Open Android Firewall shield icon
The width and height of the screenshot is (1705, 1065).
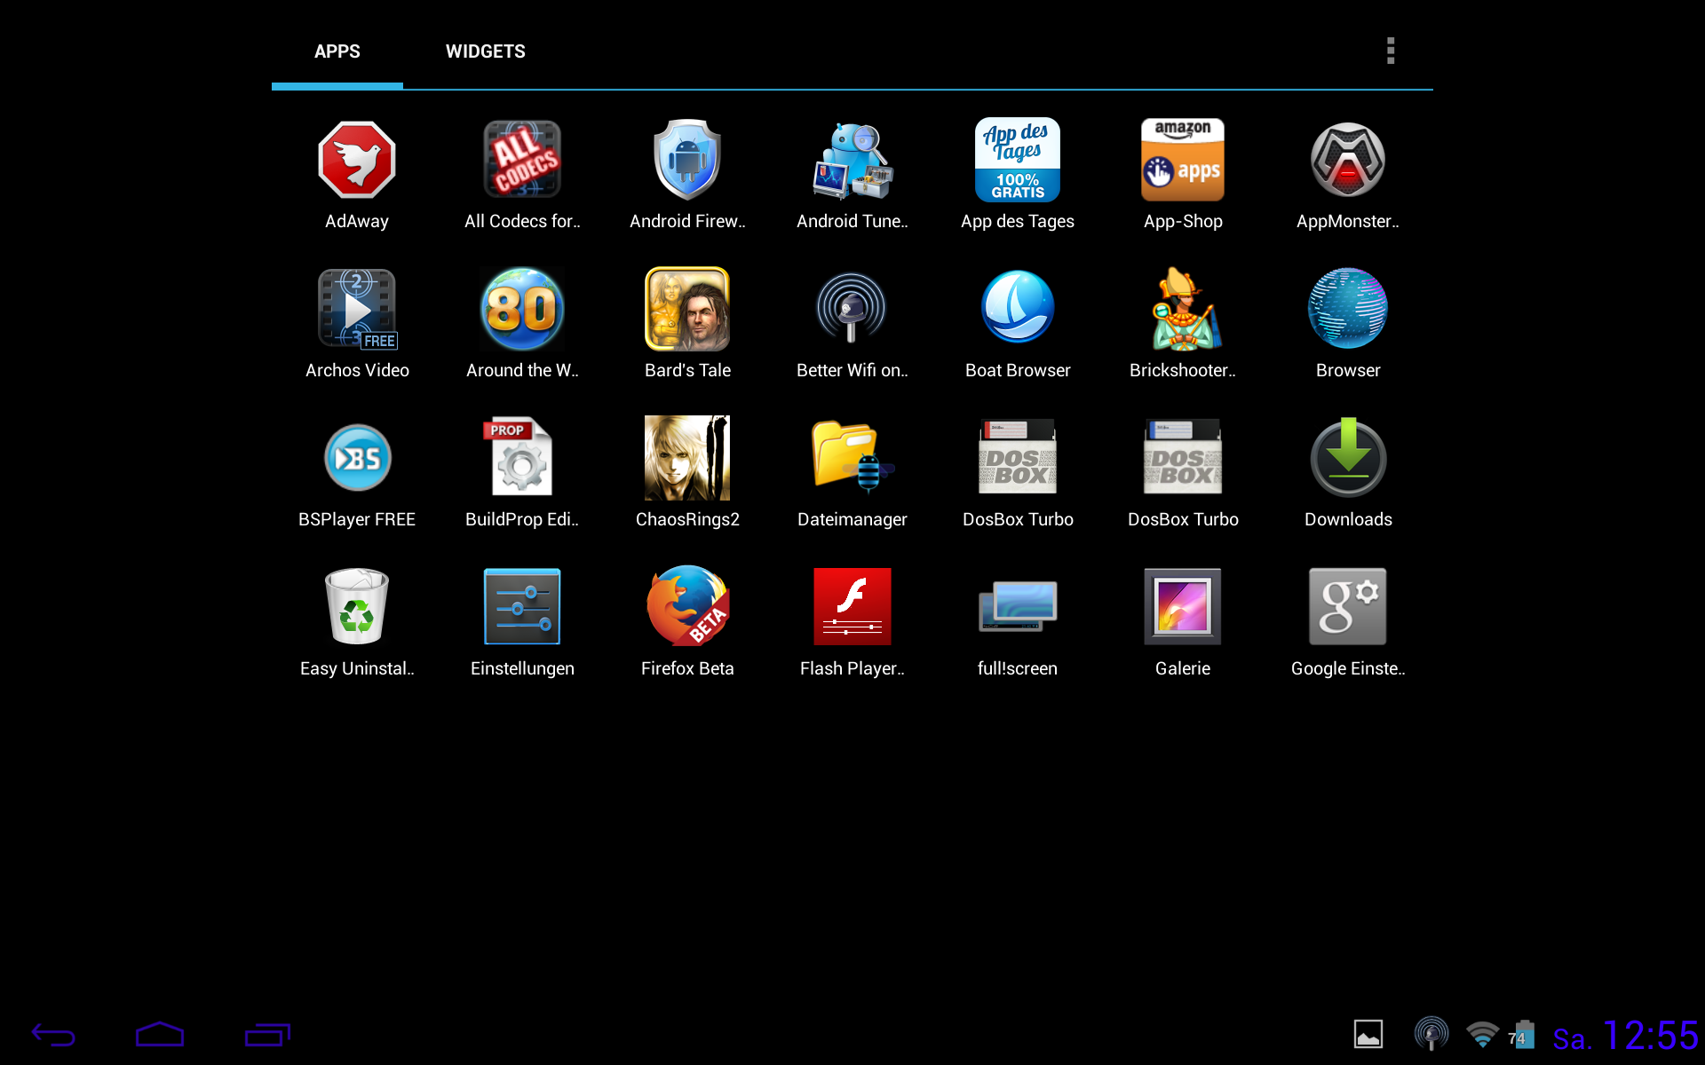coord(687,161)
